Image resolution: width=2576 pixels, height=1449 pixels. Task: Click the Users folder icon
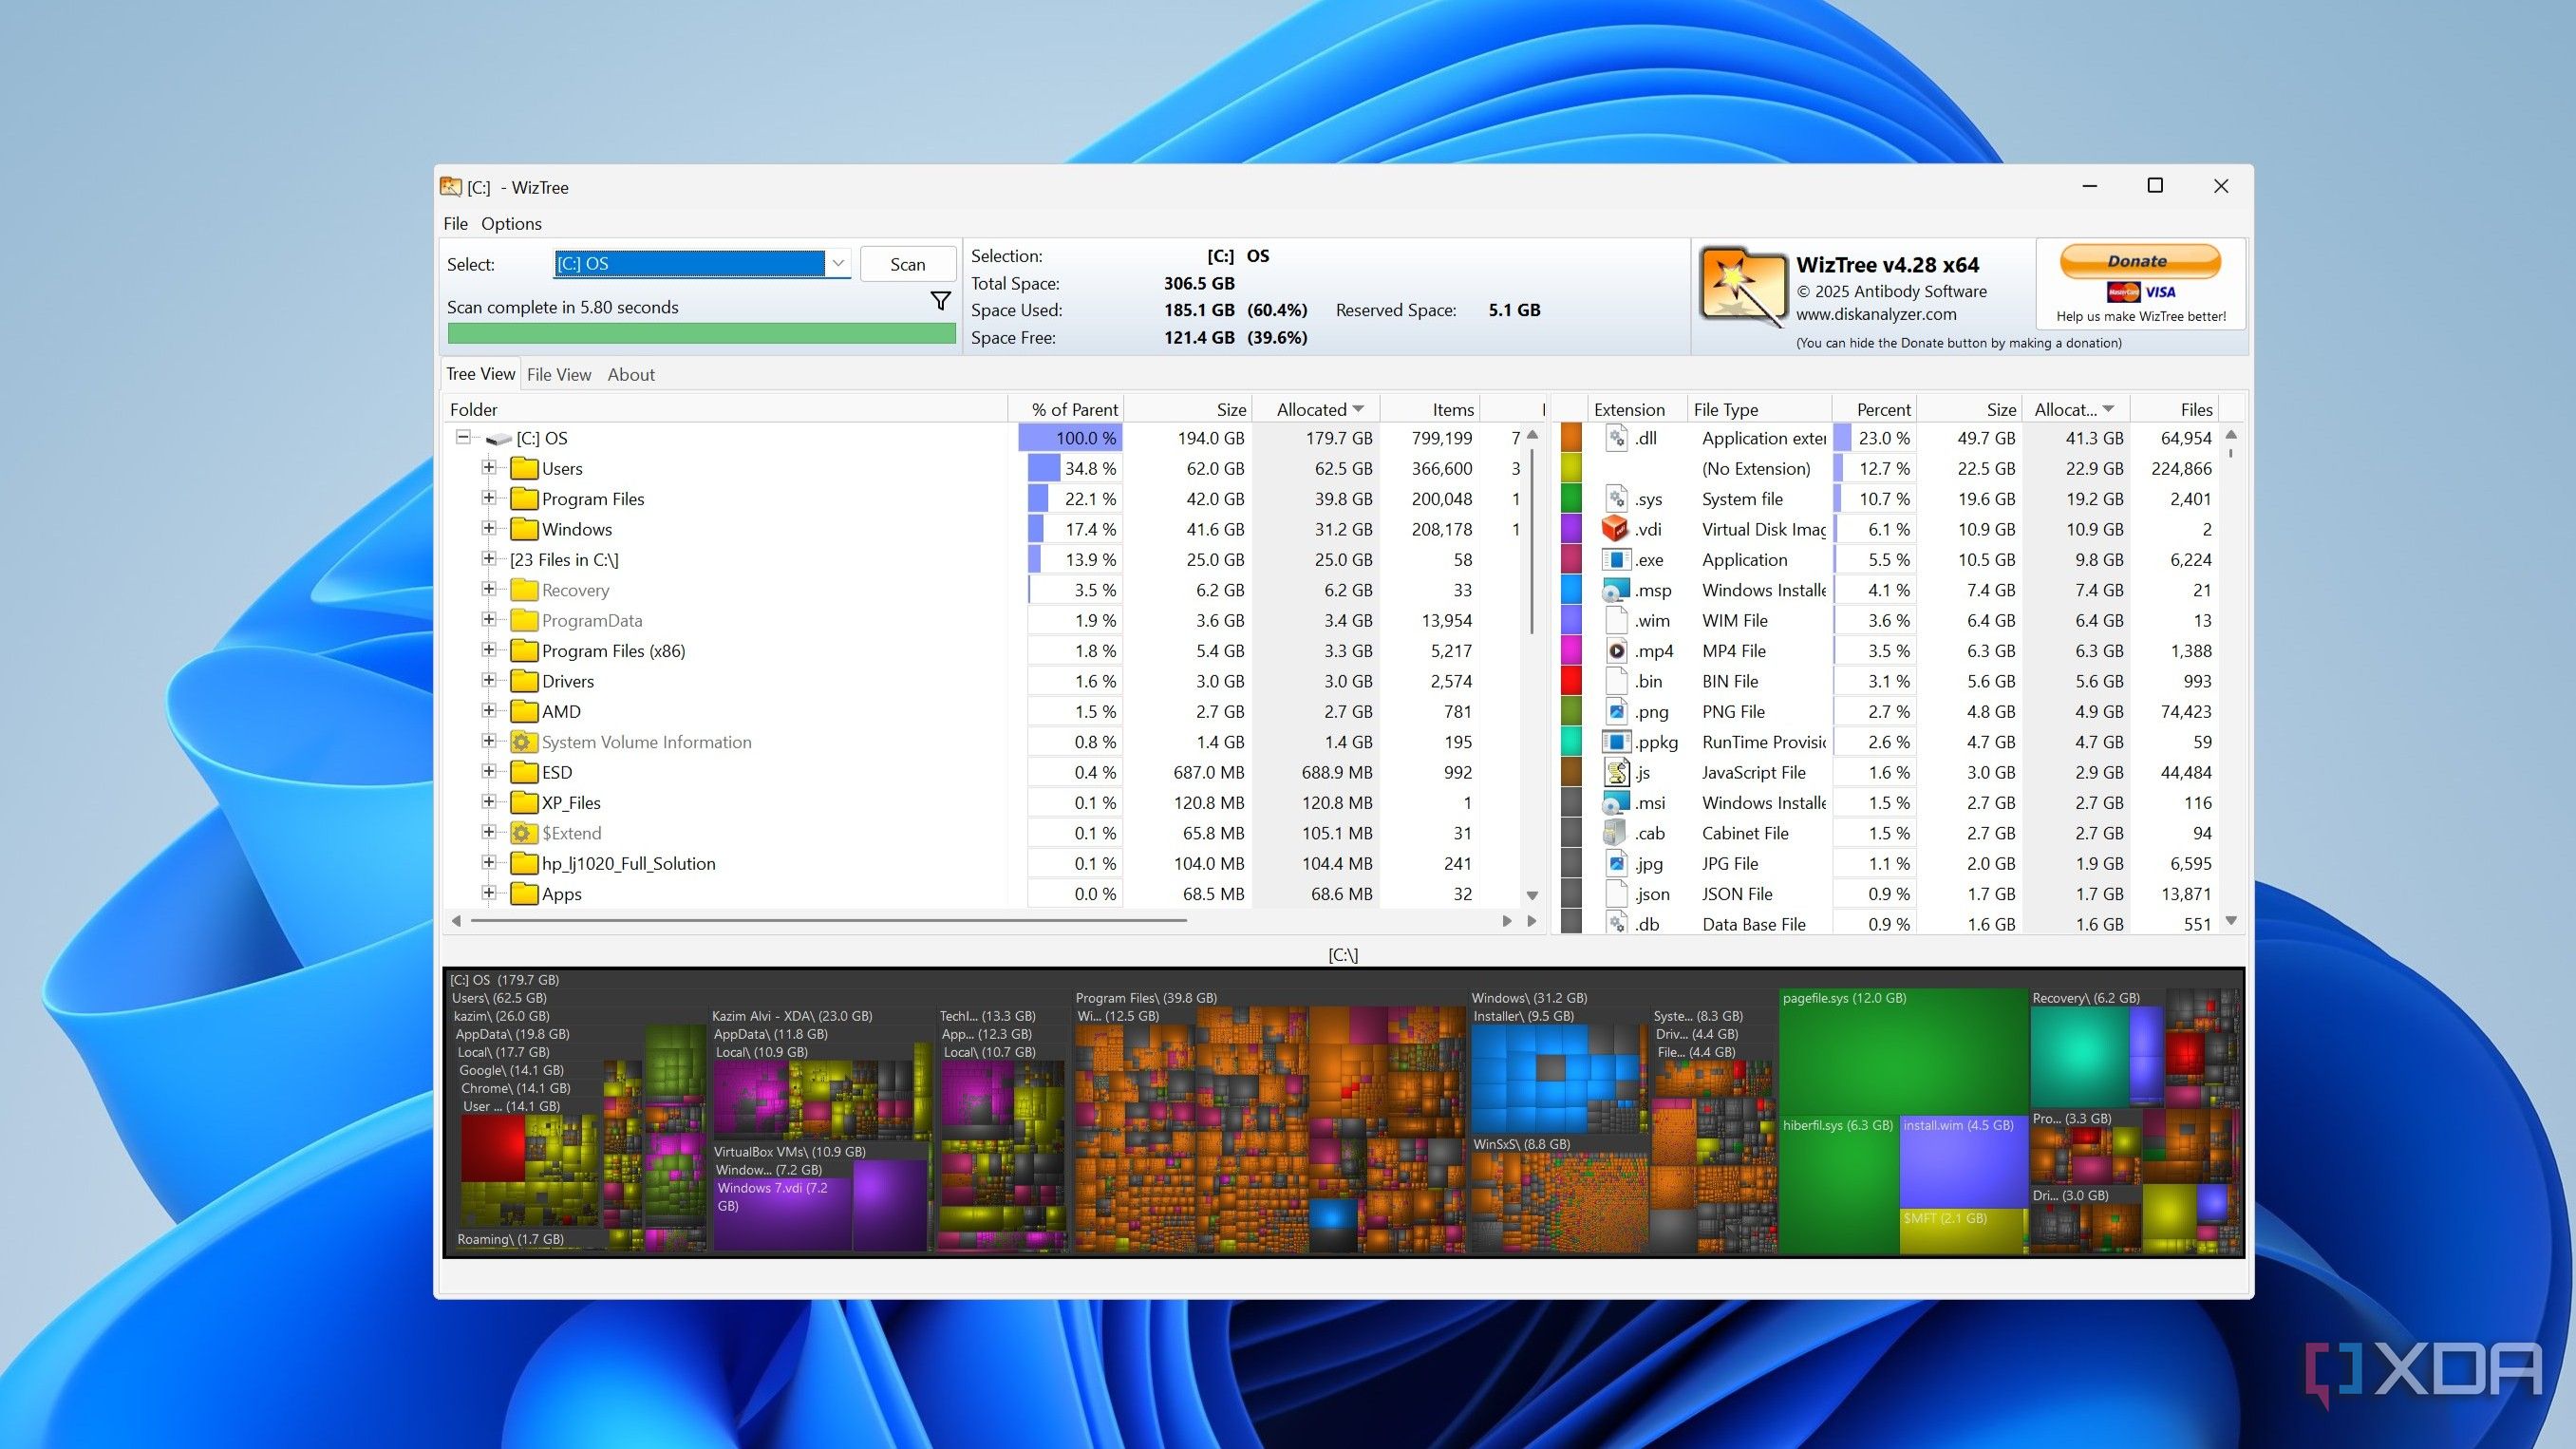tap(524, 468)
